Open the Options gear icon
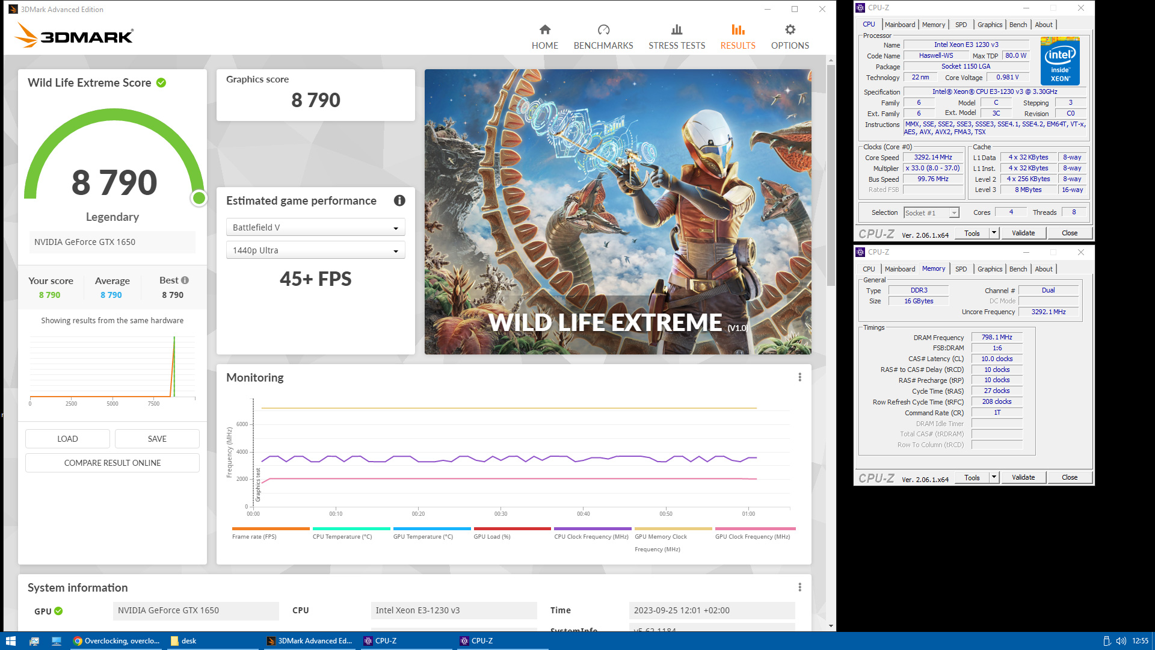The height and width of the screenshot is (650, 1155). tap(790, 29)
